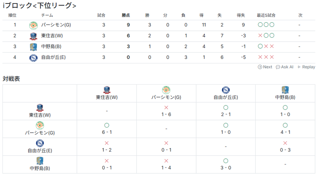
Task: Click パーシモン(G) team logo in standings
Action: pos(33,25)
